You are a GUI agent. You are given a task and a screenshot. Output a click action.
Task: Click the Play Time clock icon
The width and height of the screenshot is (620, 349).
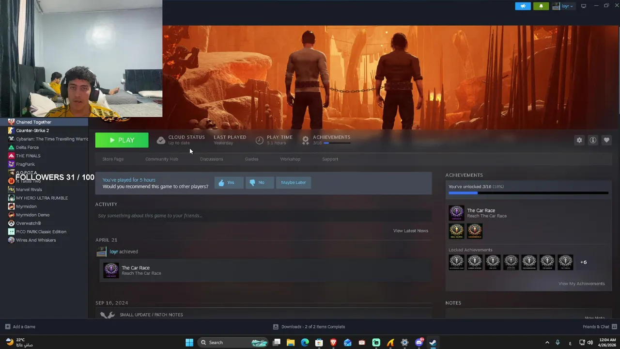[x=260, y=140]
